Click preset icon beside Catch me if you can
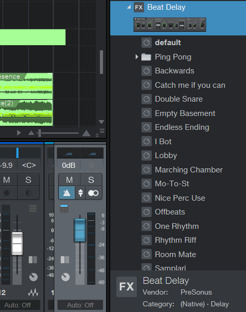246x312 pixels. pyautogui.click(x=147, y=85)
